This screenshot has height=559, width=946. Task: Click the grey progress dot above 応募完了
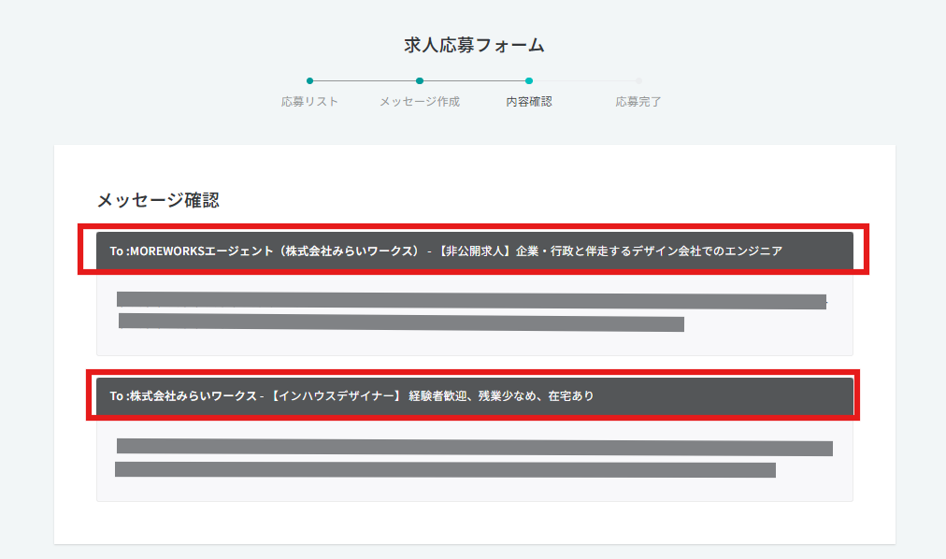[x=638, y=80]
